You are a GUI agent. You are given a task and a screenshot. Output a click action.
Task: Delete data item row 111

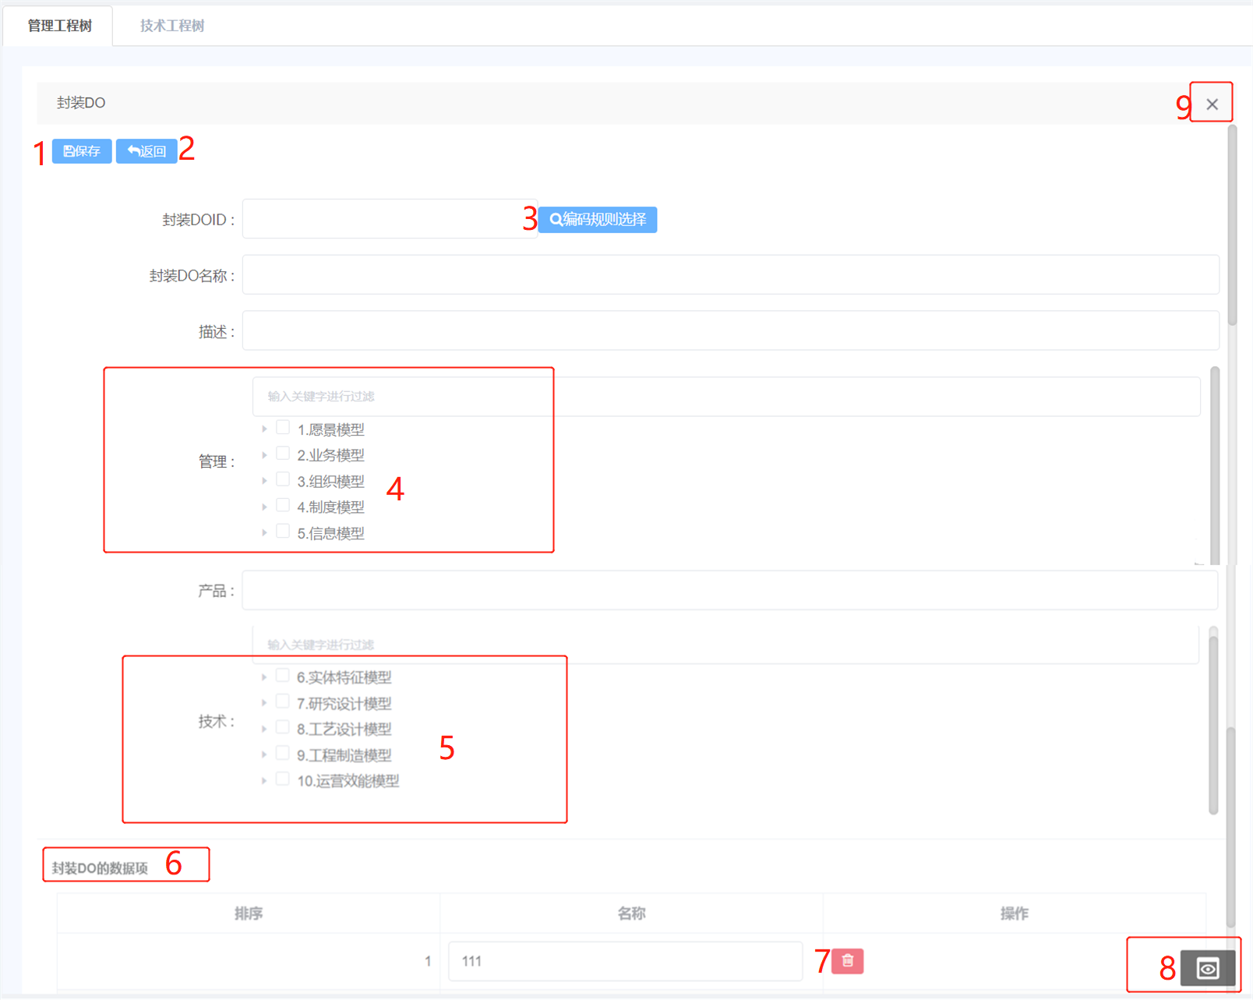(x=847, y=961)
